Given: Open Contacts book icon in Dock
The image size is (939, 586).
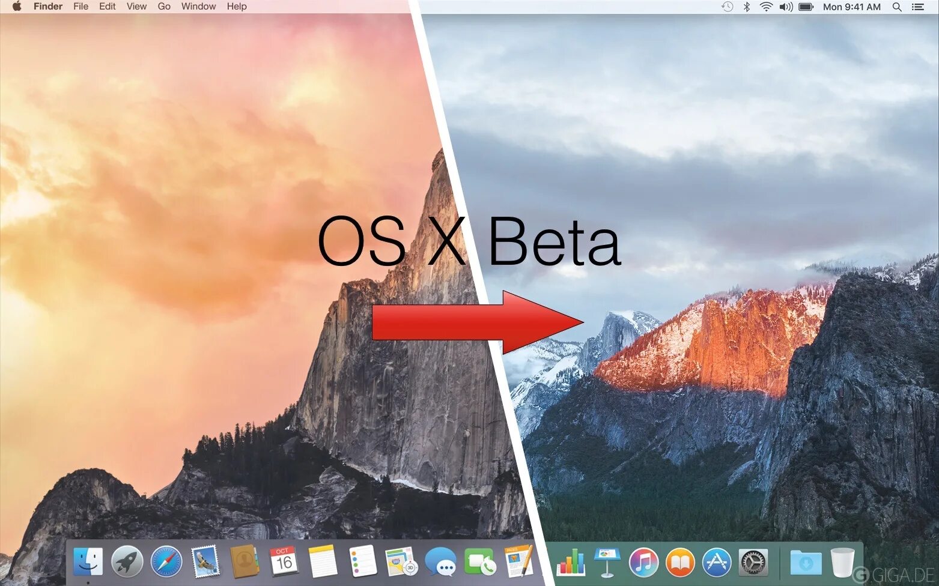Looking at the screenshot, I should pyautogui.click(x=245, y=563).
